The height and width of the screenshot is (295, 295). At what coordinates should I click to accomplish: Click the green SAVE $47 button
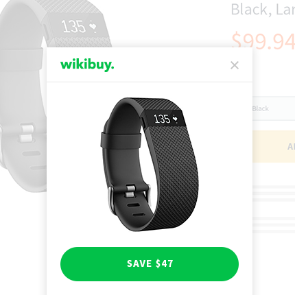(150, 264)
